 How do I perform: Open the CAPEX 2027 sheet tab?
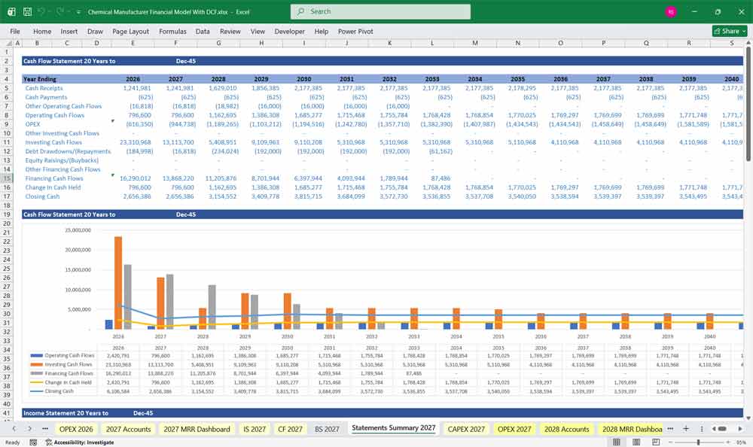tap(466, 427)
